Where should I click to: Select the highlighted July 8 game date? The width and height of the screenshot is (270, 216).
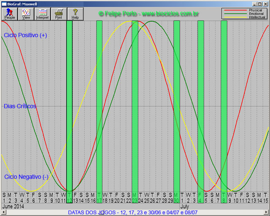[224, 112]
